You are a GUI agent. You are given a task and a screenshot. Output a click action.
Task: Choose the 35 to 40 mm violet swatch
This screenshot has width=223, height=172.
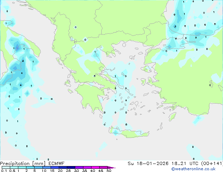pyautogui.click(x=87, y=167)
